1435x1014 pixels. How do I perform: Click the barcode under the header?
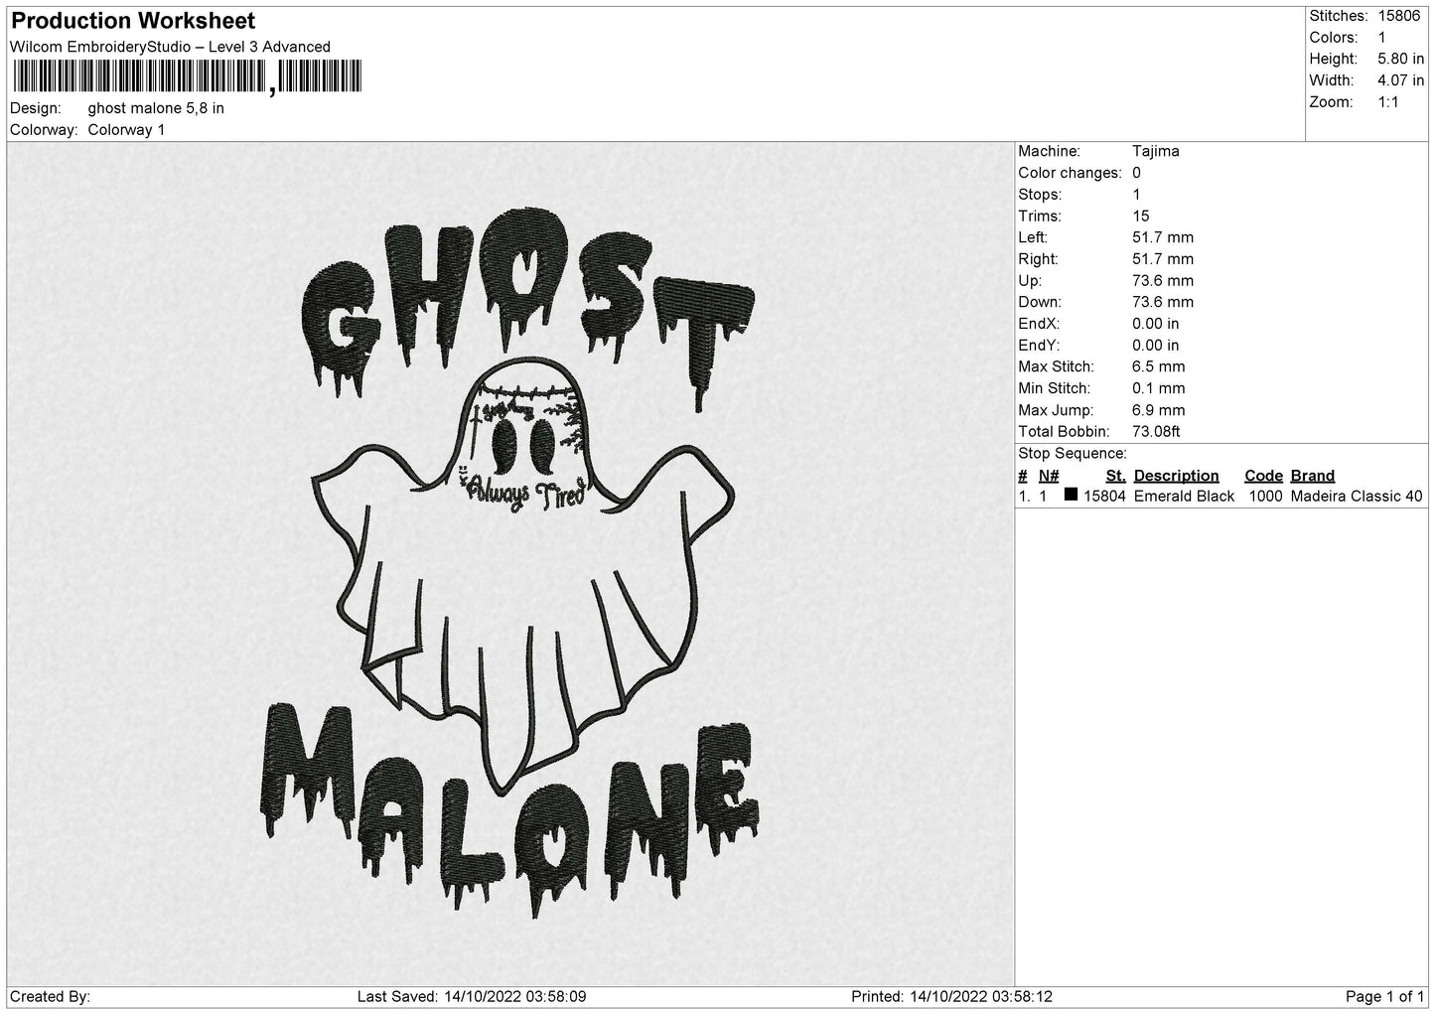click(x=187, y=76)
